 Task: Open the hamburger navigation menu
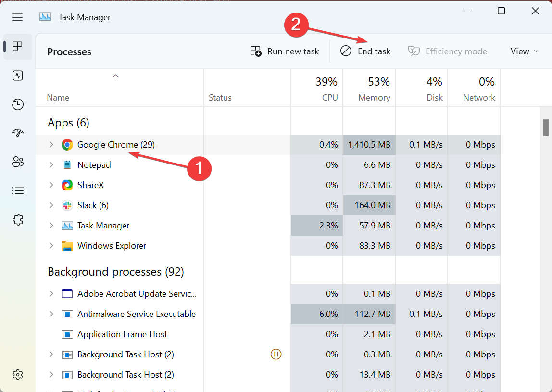point(17,17)
